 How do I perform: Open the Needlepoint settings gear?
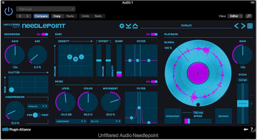[x=122, y=26]
